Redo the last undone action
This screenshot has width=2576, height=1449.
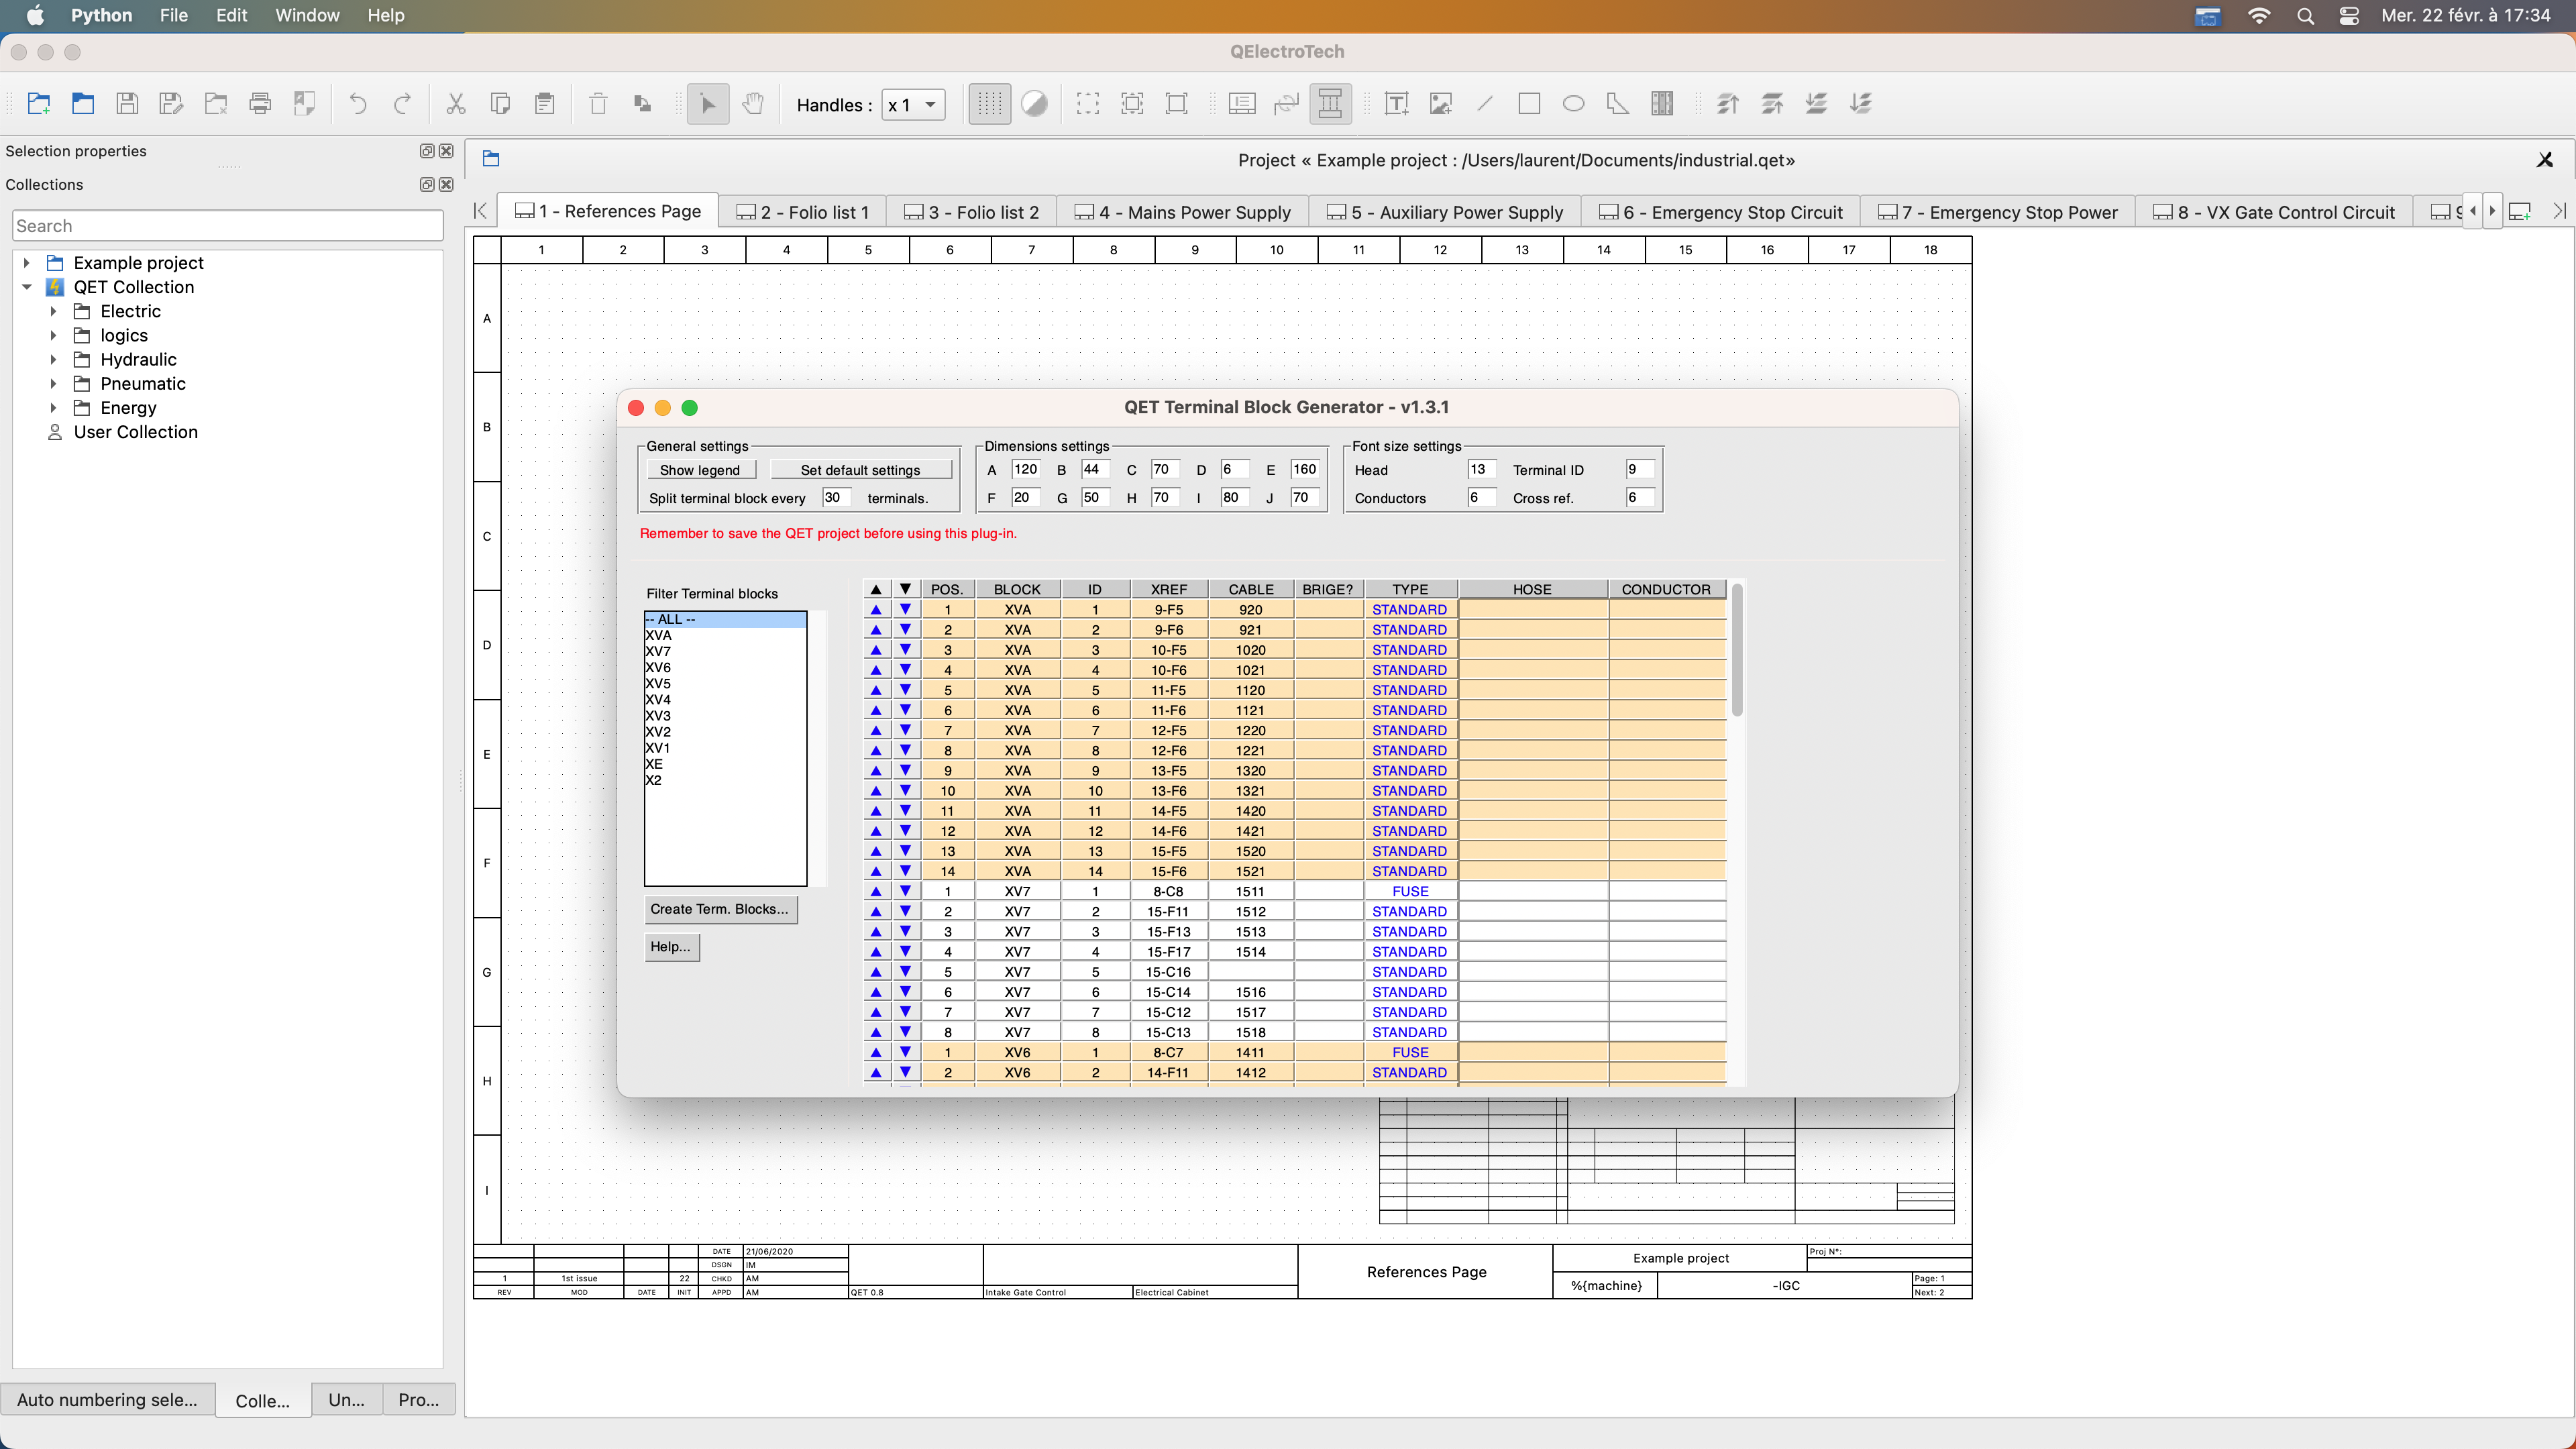[402, 104]
